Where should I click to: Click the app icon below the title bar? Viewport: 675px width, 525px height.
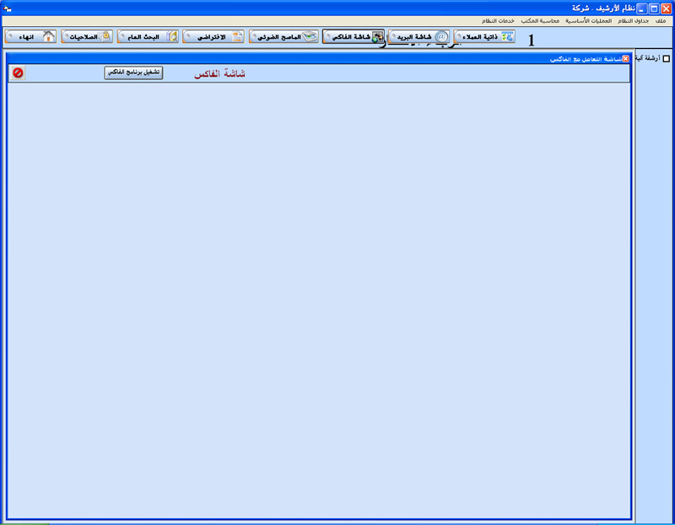coord(8,20)
